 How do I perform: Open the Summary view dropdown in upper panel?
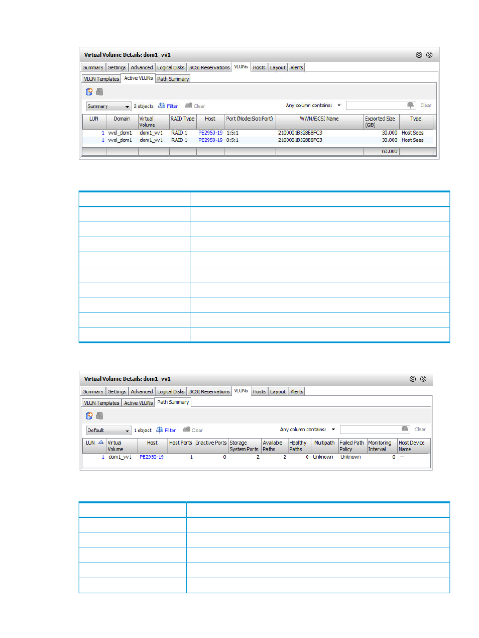click(x=109, y=107)
